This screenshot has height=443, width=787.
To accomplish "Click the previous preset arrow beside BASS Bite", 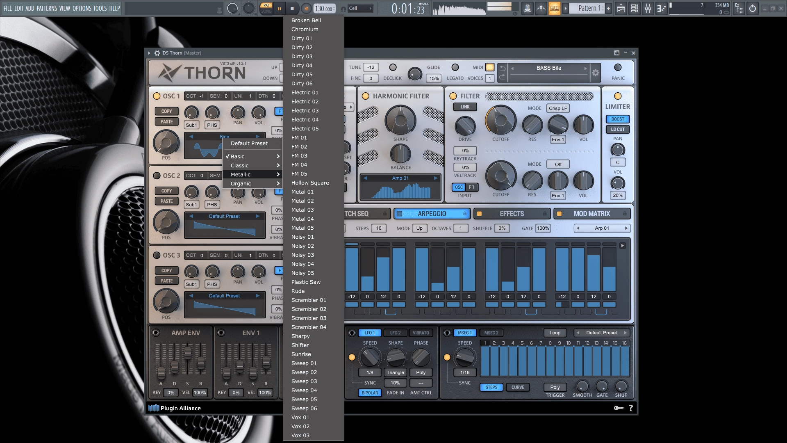I will (512, 69).
